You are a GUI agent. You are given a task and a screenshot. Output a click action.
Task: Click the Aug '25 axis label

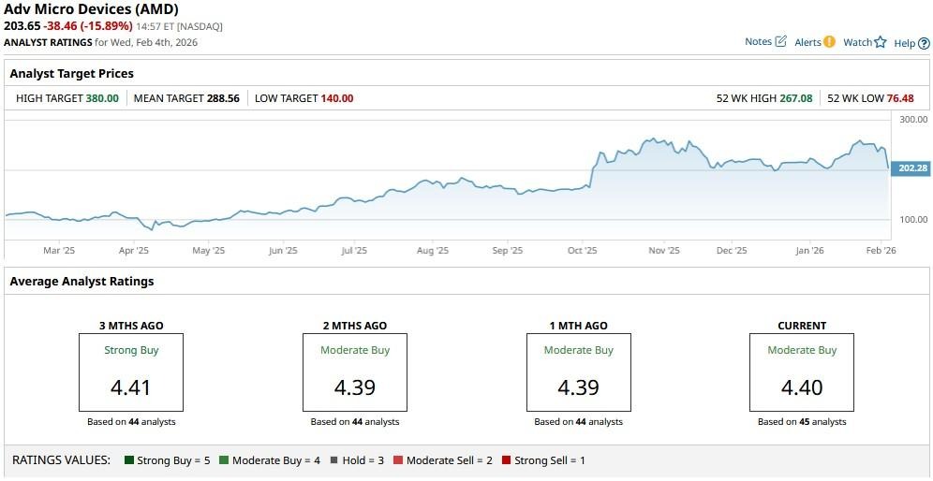433,251
